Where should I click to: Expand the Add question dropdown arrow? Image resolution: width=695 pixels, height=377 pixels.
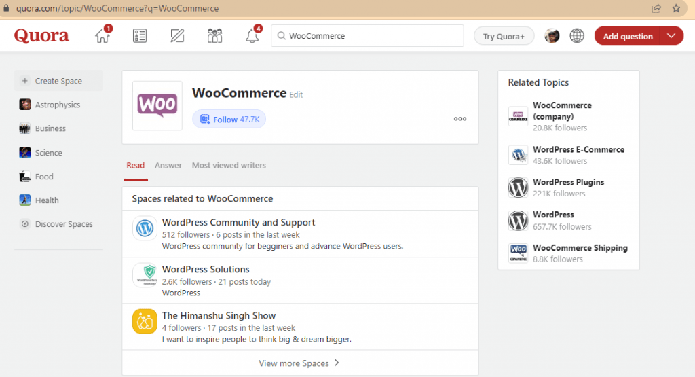click(671, 36)
